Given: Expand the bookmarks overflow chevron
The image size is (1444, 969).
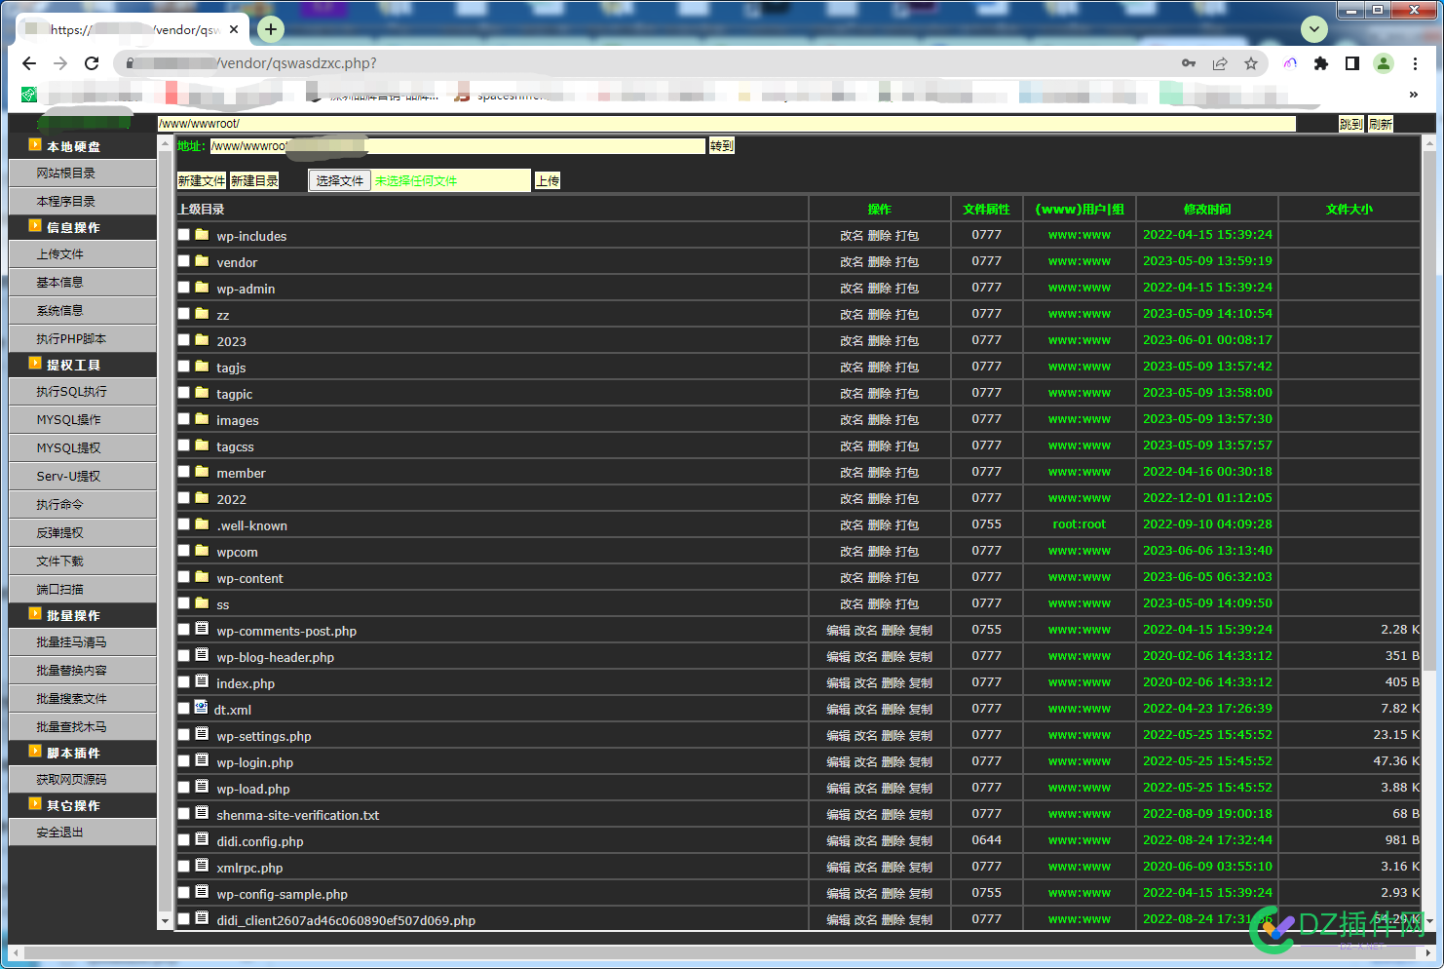Looking at the screenshot, I should click(x=1414, y=95).
